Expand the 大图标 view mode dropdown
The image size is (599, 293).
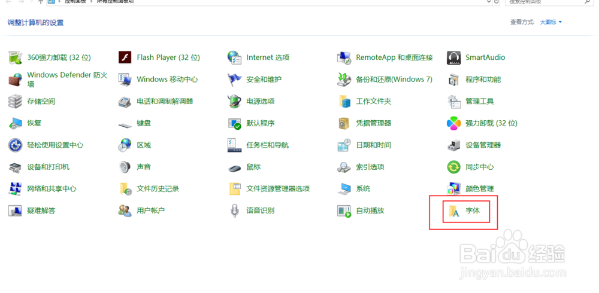(x=550, y=22)
